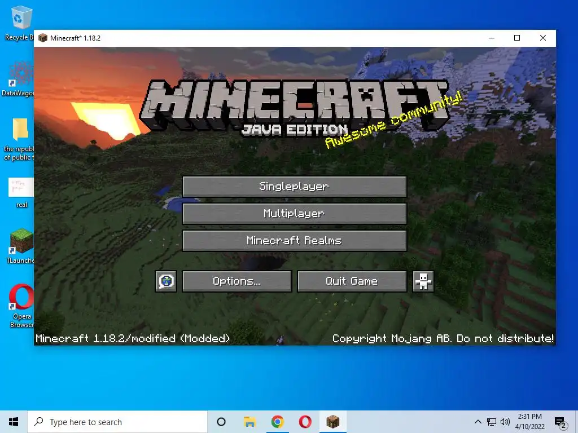Select the TLauncher desktop shortcut
Screen dimensions: 578x433
pyautogui.click(x=20, y=246)
